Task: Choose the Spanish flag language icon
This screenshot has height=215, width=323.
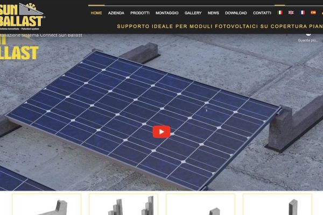Action: [313, 12]
